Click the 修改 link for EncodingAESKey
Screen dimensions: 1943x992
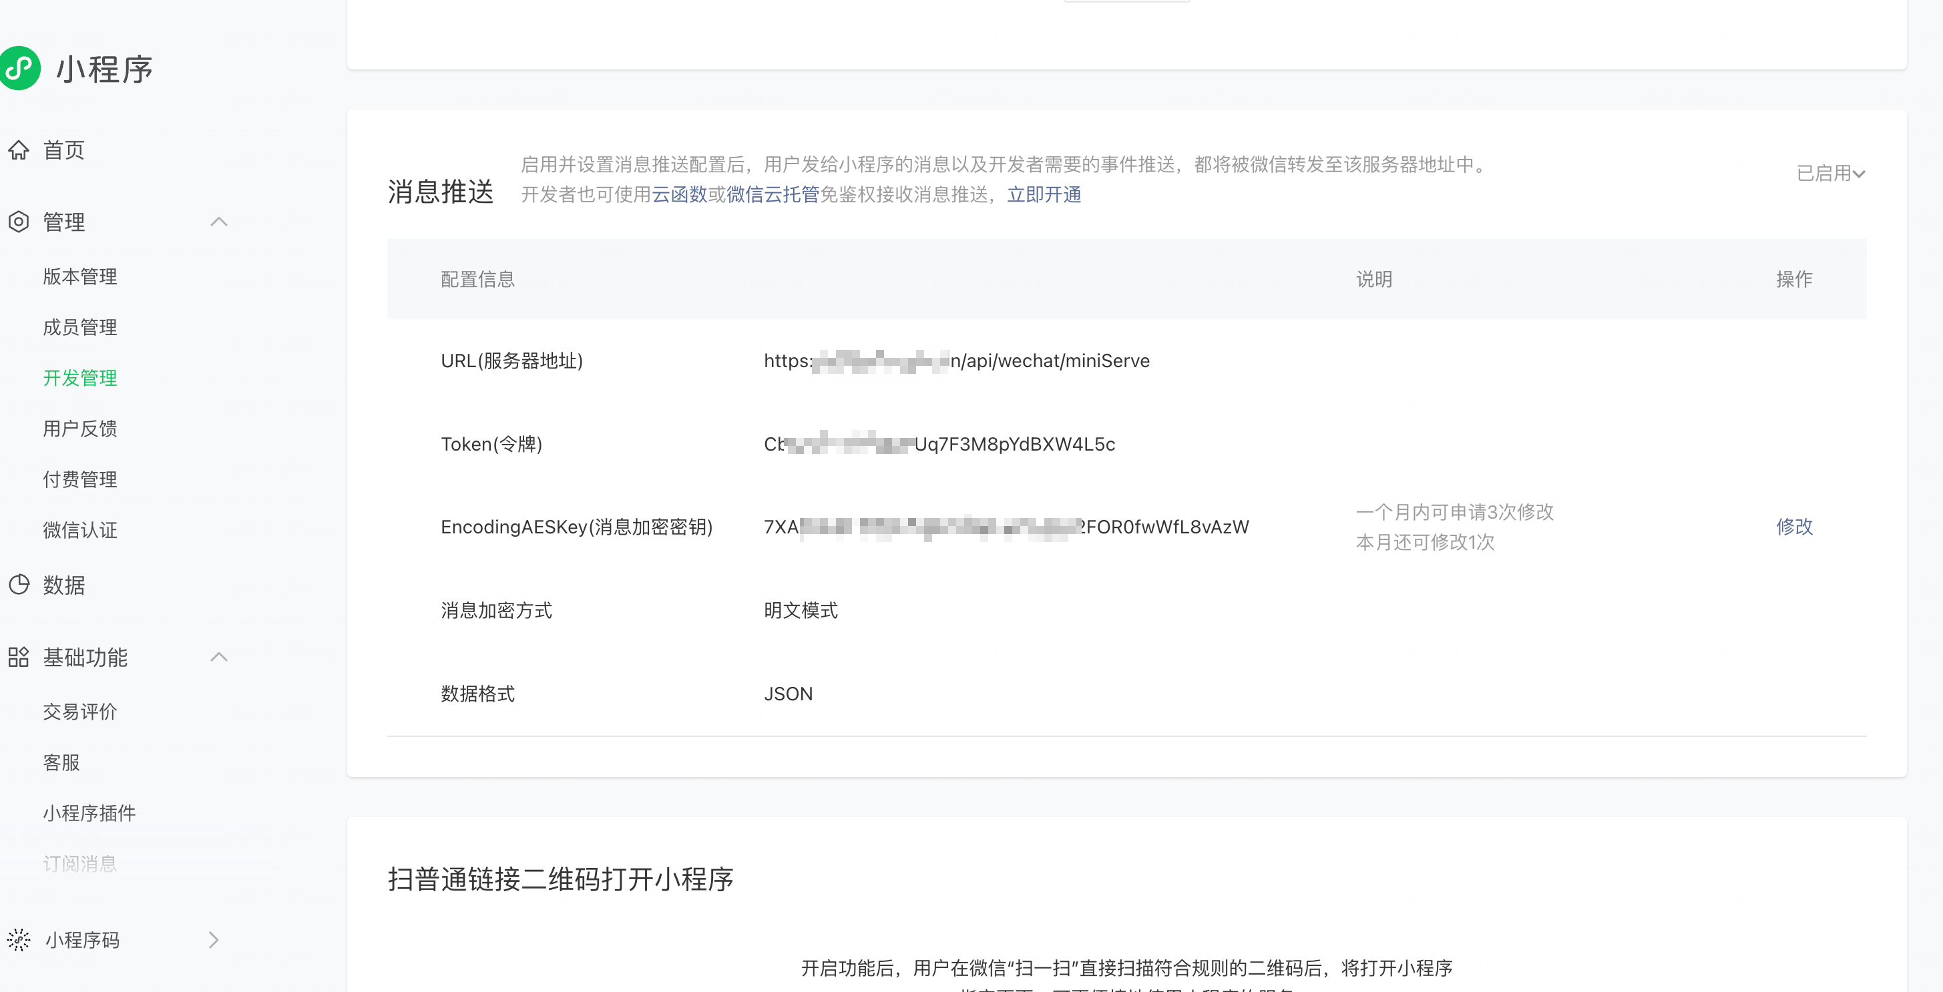pyautogui.click(x=1793, y=527)
